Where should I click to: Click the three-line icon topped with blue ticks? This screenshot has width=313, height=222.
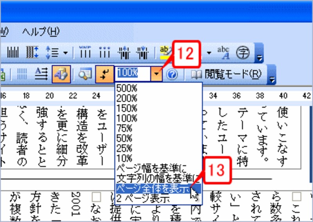(85, 52)
